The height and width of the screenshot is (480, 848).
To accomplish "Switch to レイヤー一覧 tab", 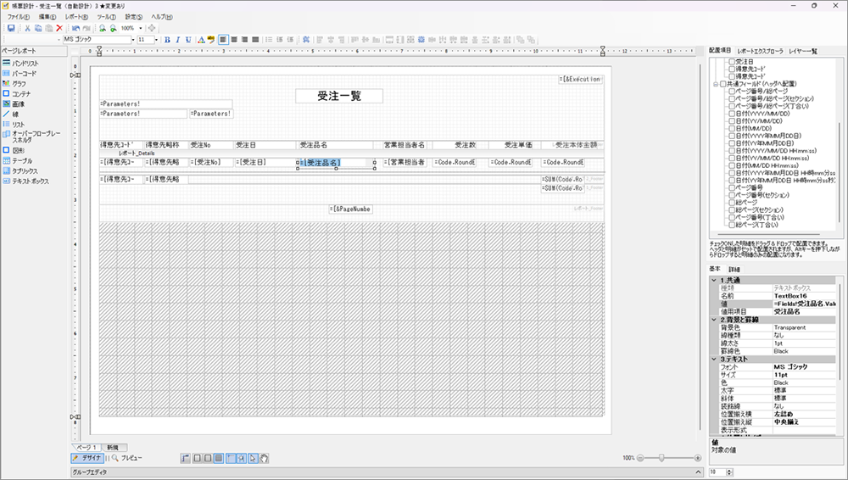I will click(802, 51).
